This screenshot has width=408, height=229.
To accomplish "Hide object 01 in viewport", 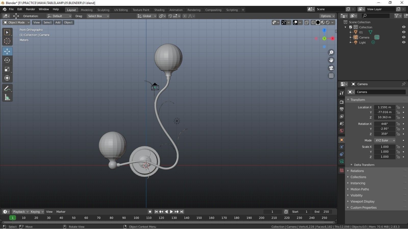I will pyautogui.click(x=404, y=32).
